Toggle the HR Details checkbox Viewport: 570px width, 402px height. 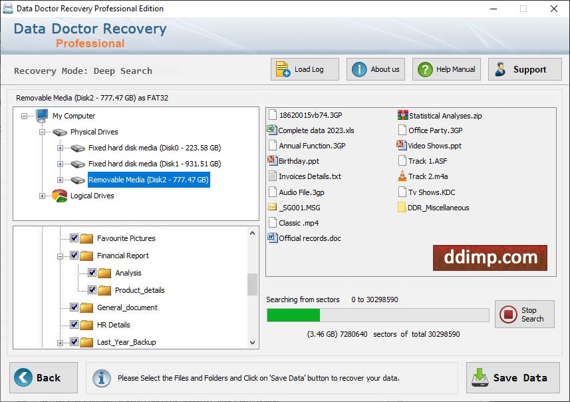(x=73, y=325)
